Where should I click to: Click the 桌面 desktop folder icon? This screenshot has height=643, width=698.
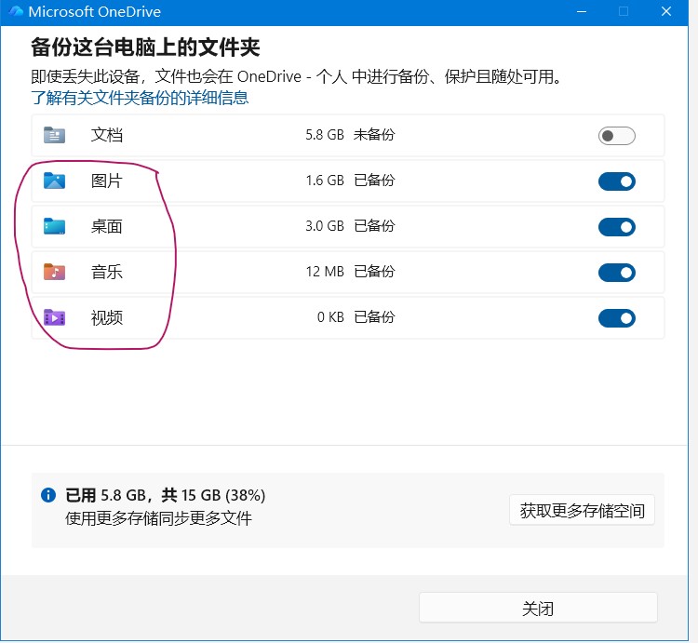click(54, 226)
